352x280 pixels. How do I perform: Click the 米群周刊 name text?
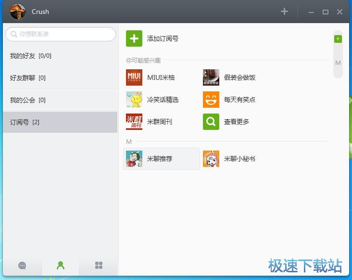pos(160,122)
